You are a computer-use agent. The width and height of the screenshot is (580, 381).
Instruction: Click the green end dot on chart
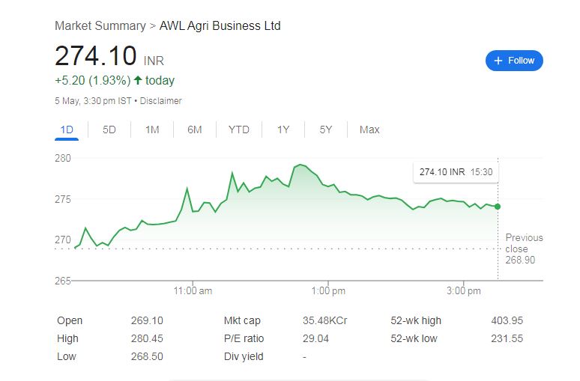(x=498, y=207)
